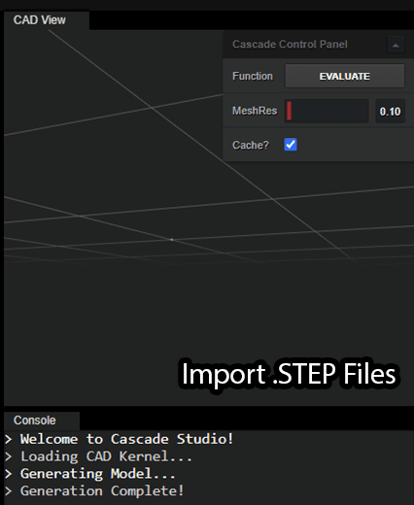Select the Generating Model... console line
This screenshot has height=505, width=414.
tap(98, 474)
